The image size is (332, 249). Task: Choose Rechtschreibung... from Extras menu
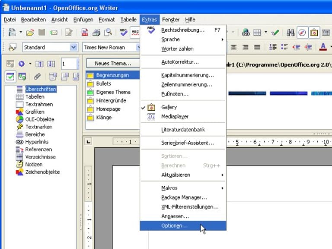click(x=183, y=30)
